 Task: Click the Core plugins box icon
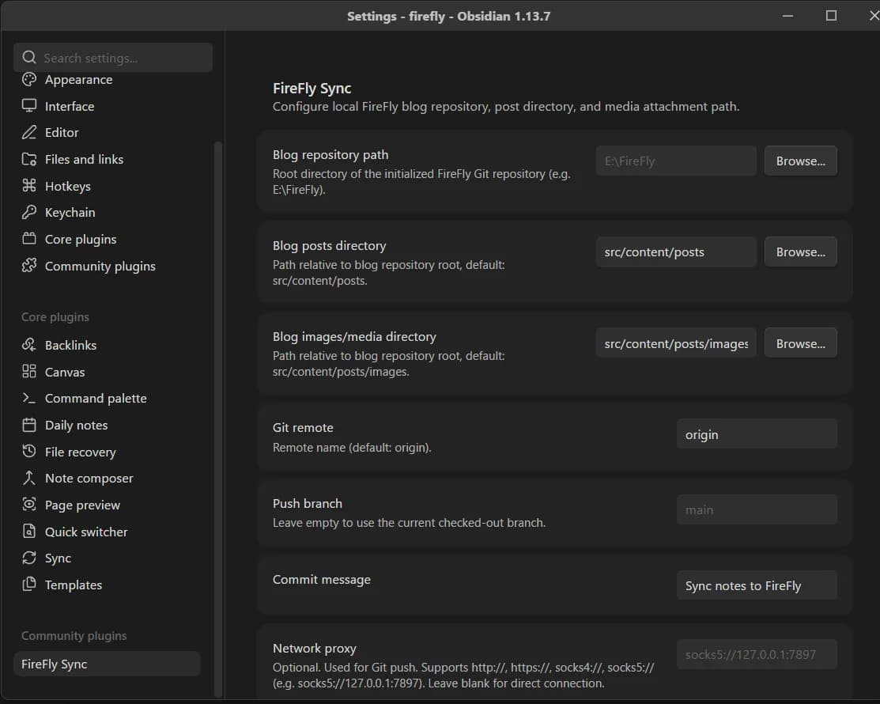pyautogui.click(x=29, y=239)
